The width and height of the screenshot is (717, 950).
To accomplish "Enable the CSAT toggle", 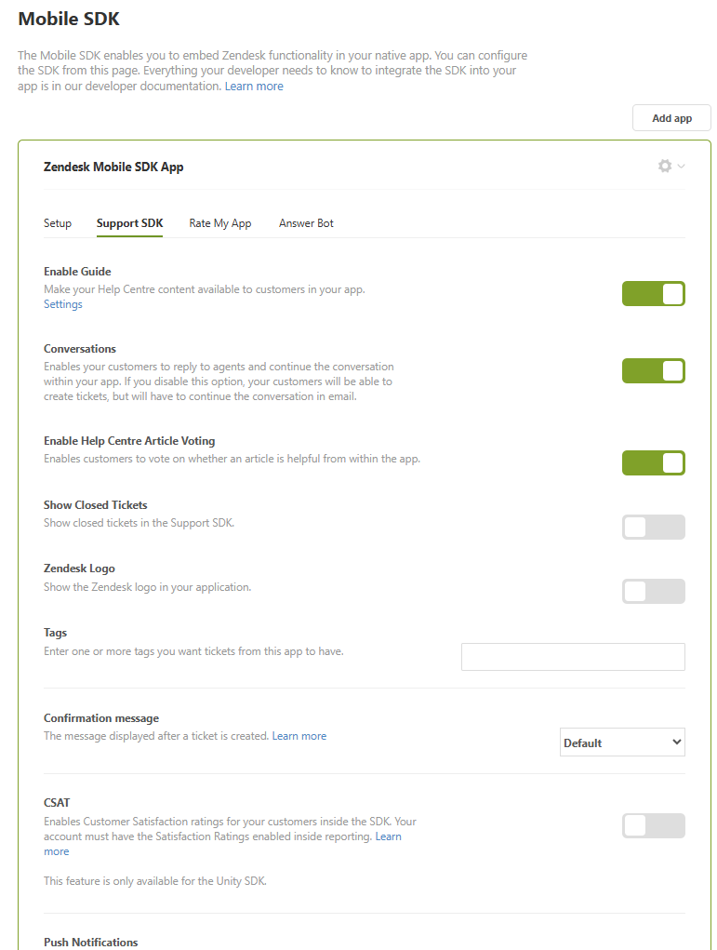I will [653, 826].
